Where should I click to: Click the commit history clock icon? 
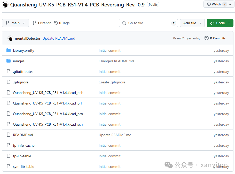[x=206, y=38]
